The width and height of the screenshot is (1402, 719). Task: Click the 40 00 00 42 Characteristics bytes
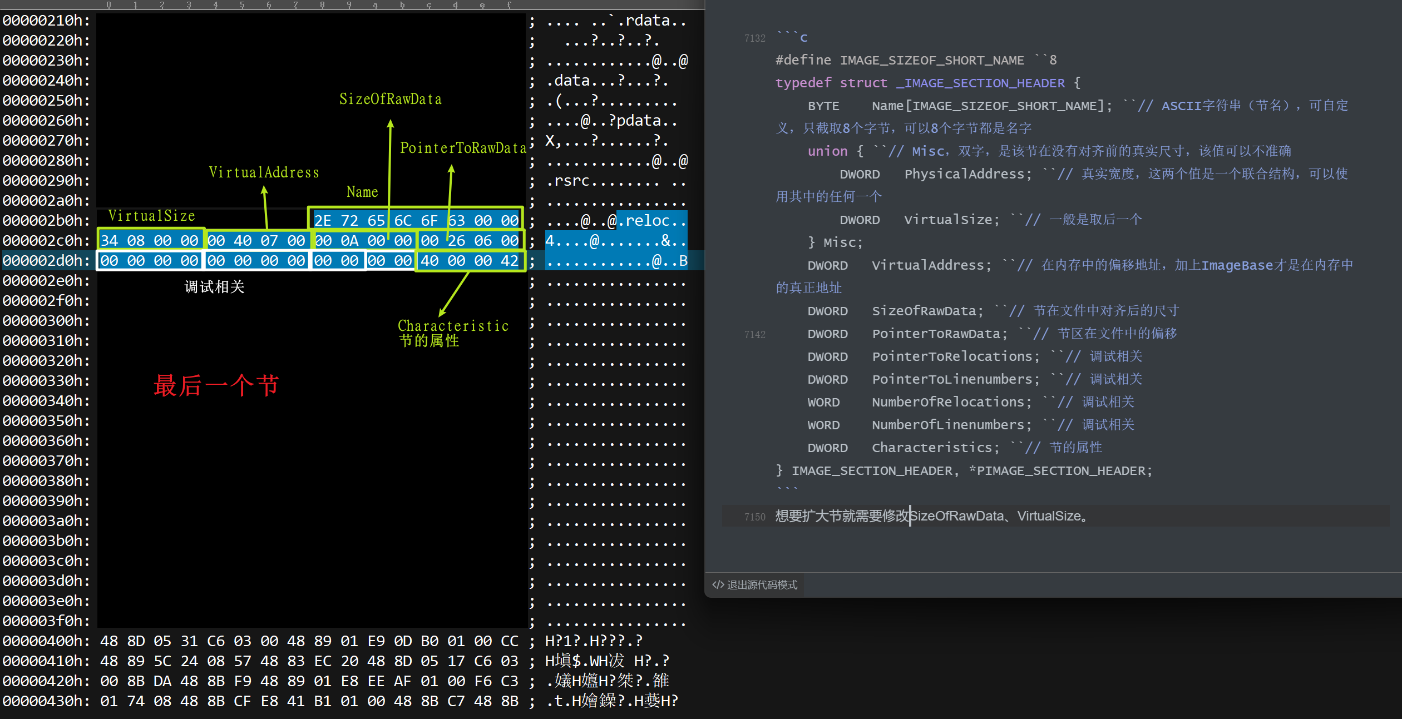click(470, 261)
